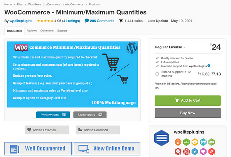Click the orange hexagon badge with number 6
The image size is (231, 157).
pos(178,142)
